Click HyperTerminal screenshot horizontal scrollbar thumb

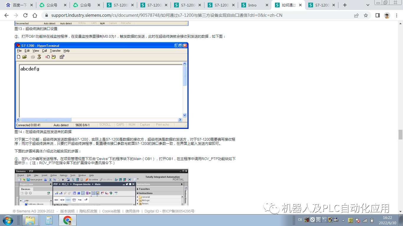[46, 120]
